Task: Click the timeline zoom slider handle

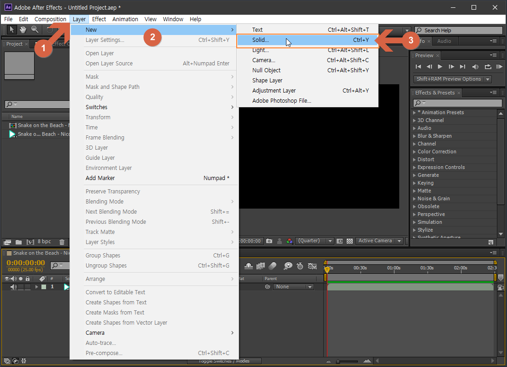Action: pyautogui.click(x=338, y=361)
